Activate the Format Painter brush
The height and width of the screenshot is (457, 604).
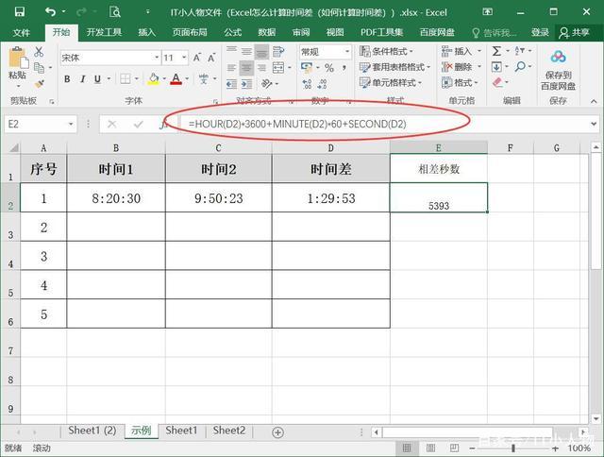click(x=39, y=83)
